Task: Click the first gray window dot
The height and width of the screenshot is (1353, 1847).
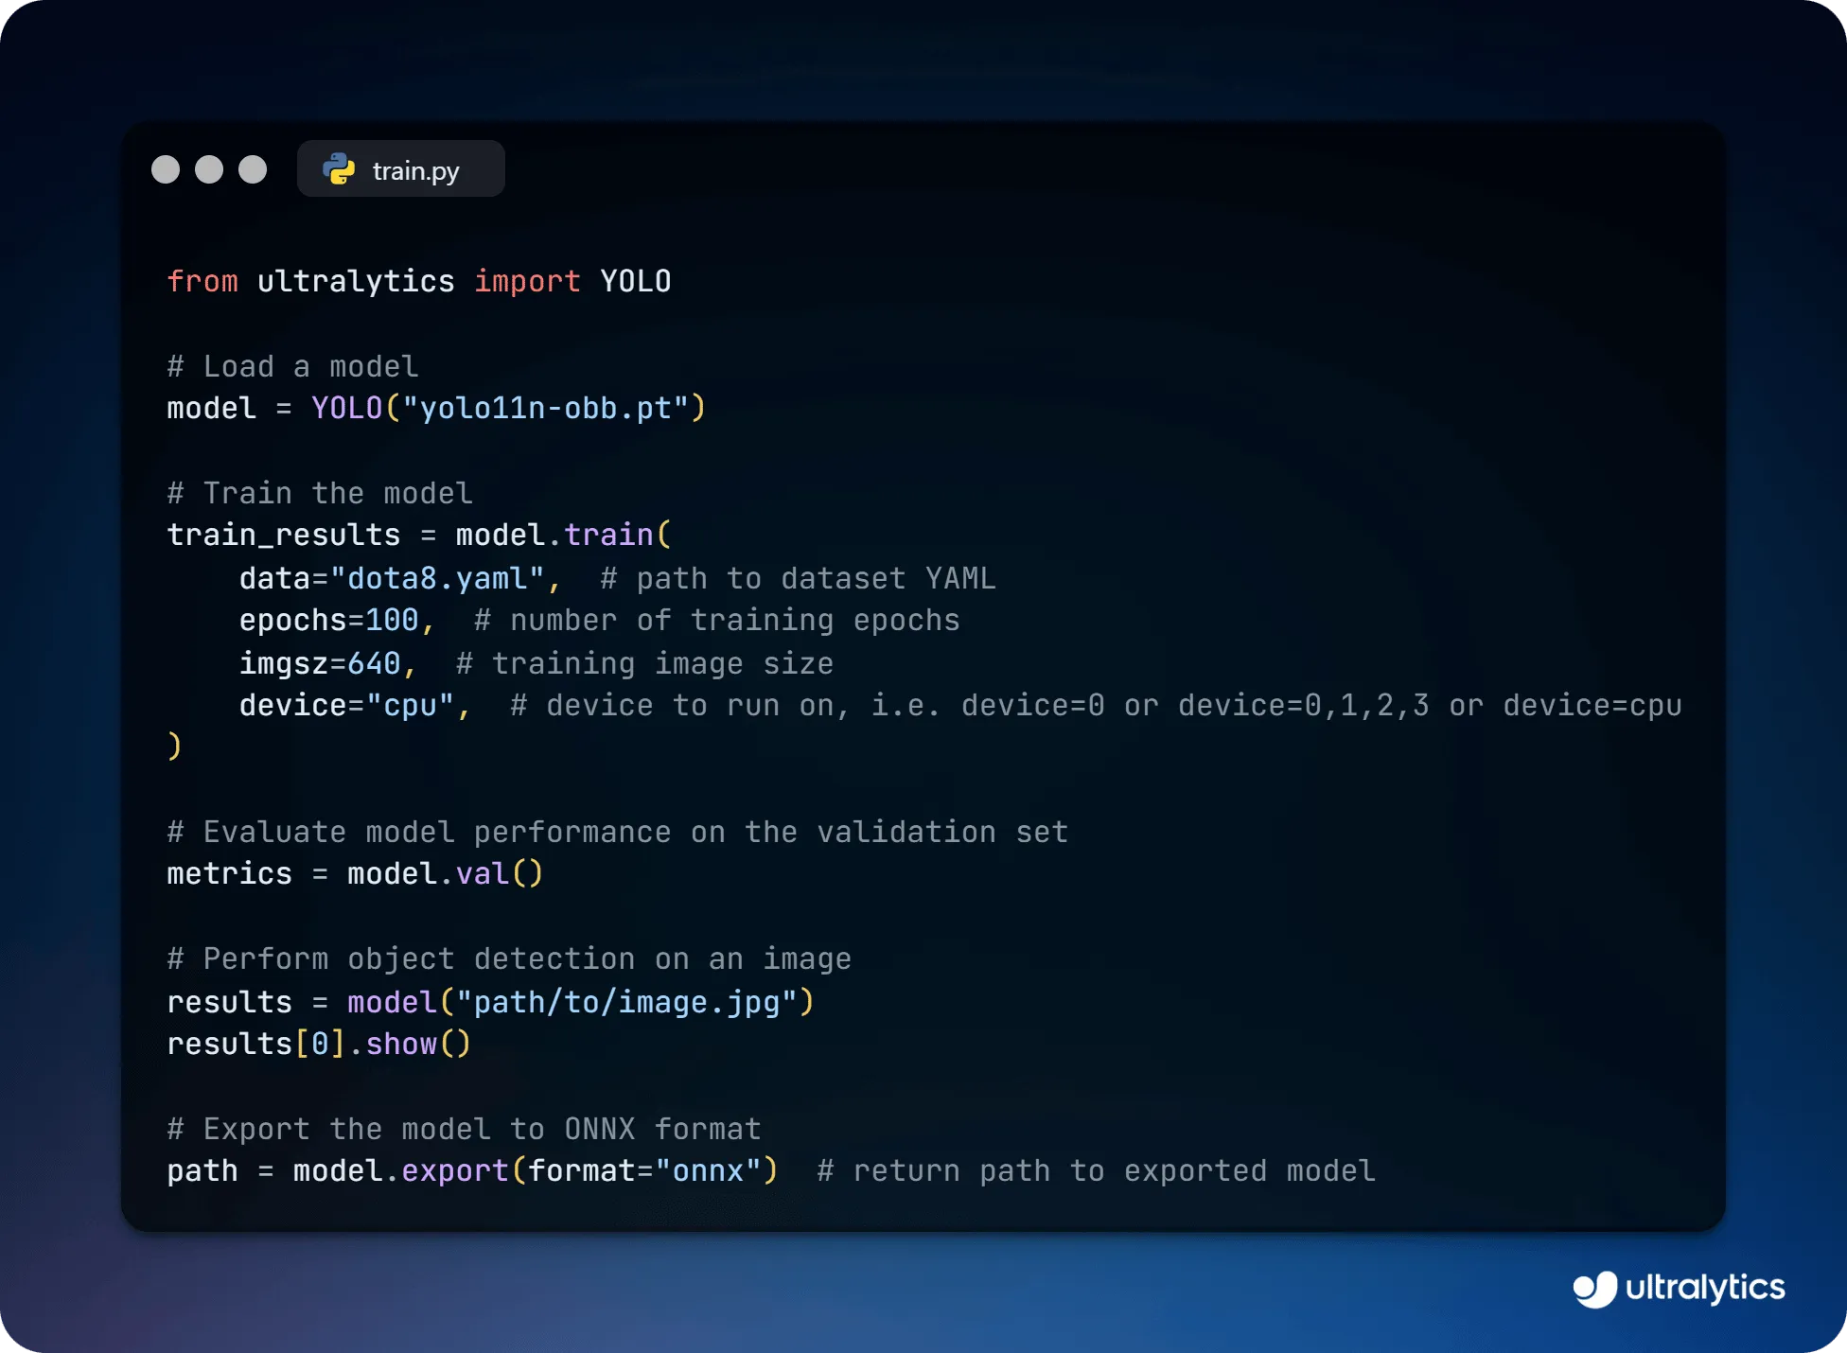Action: (166, 169)
